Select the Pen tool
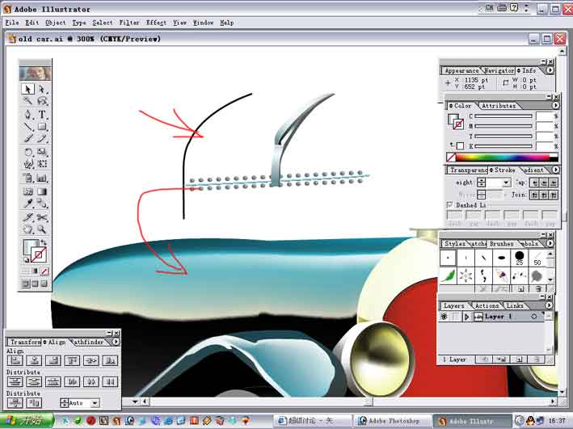Image resolution: width=573 pixels, height=429 pixels. click(27, 115)
